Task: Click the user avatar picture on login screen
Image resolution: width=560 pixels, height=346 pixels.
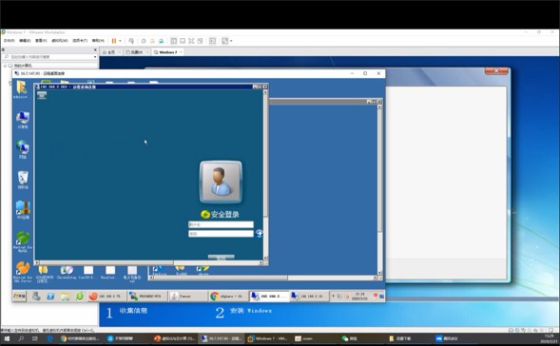Action: [221, 183]
